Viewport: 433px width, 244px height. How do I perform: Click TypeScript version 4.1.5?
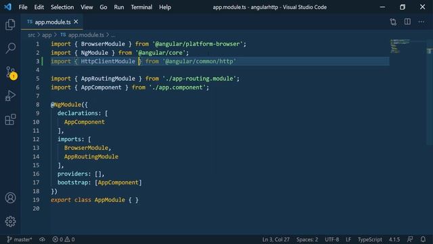click(394, 239)
